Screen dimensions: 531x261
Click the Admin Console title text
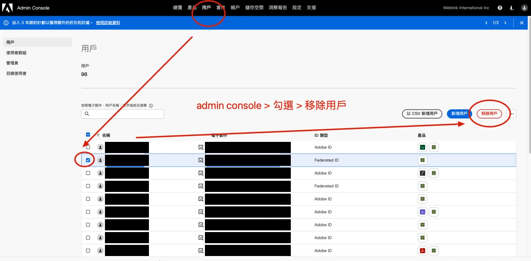[x=33, y=8]
